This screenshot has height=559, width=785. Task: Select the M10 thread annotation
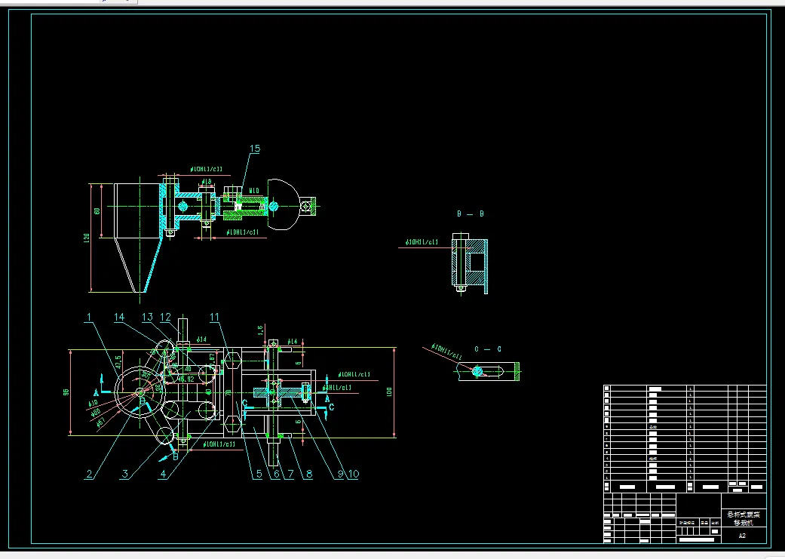click(x=254, y=190)
